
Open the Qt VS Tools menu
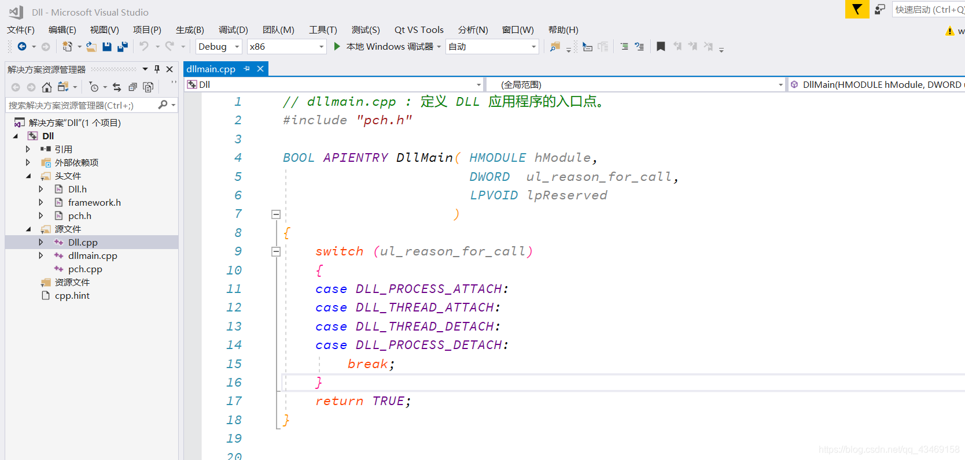[x=419, y=30]
